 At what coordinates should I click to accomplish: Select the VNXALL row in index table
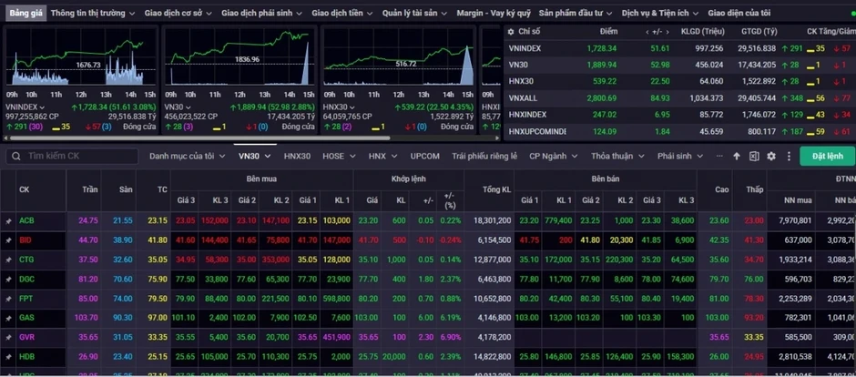pyautogui.click(x=679, y=98)
